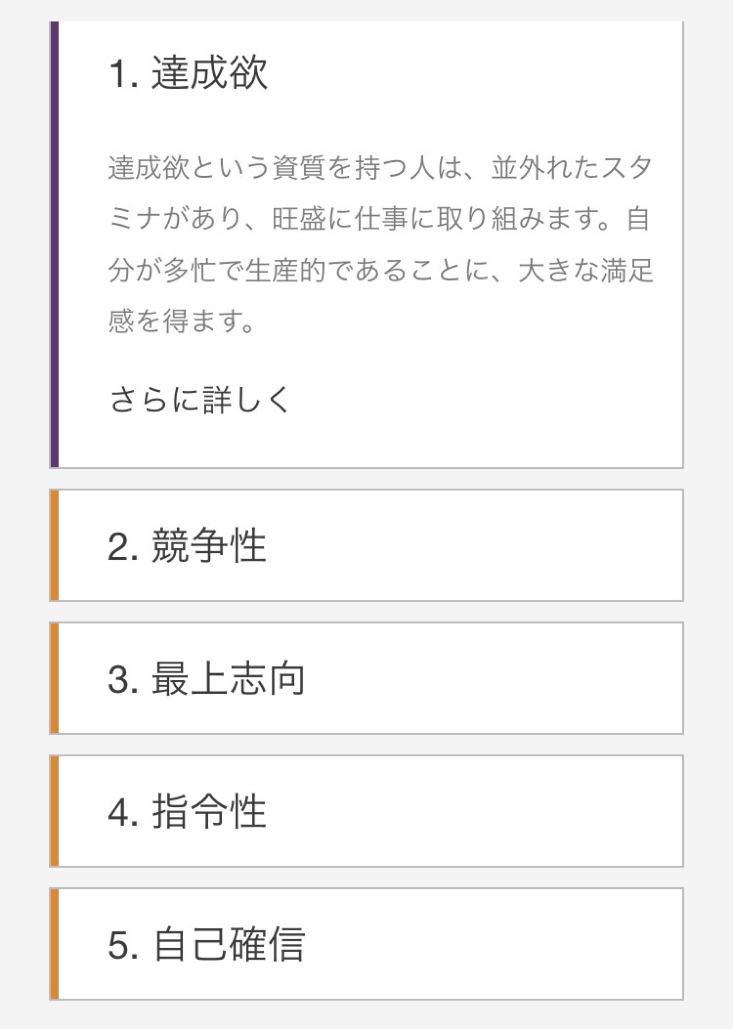
Task: Click the orange bar beside 指令性
Action: (x=54, y=811)
